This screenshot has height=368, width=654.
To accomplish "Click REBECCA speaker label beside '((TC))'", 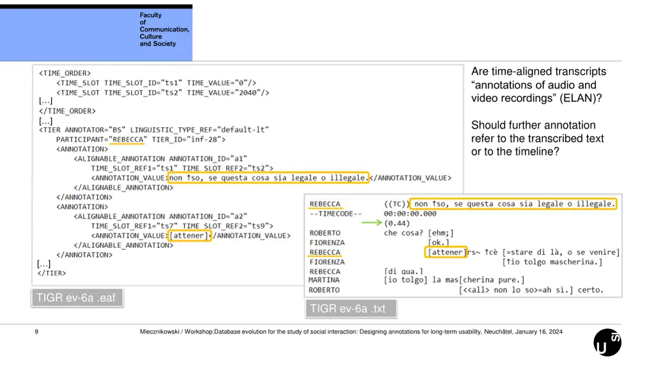I will 325,204.
